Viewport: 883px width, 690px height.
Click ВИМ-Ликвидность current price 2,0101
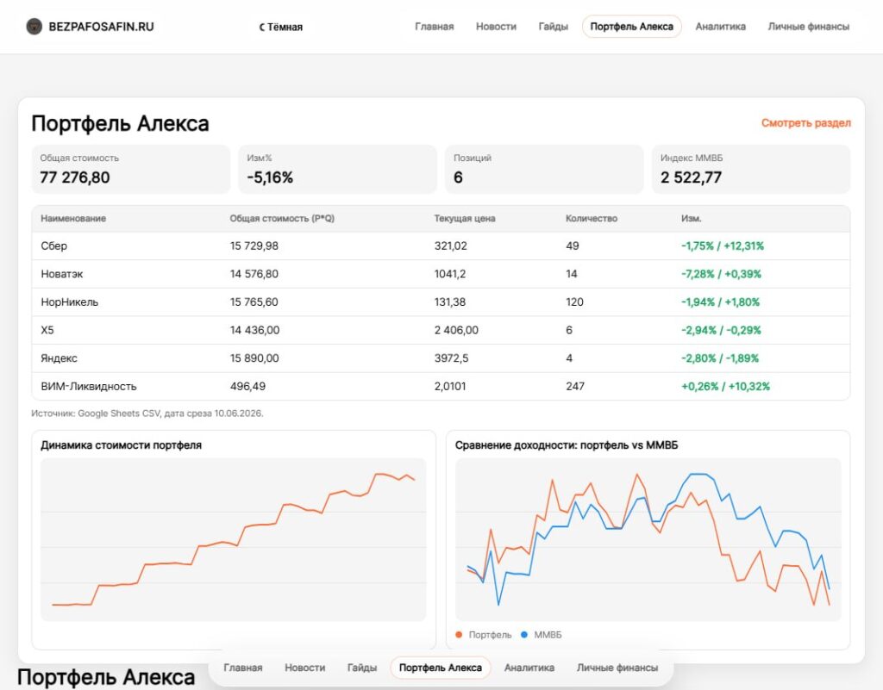click(450, 386)
